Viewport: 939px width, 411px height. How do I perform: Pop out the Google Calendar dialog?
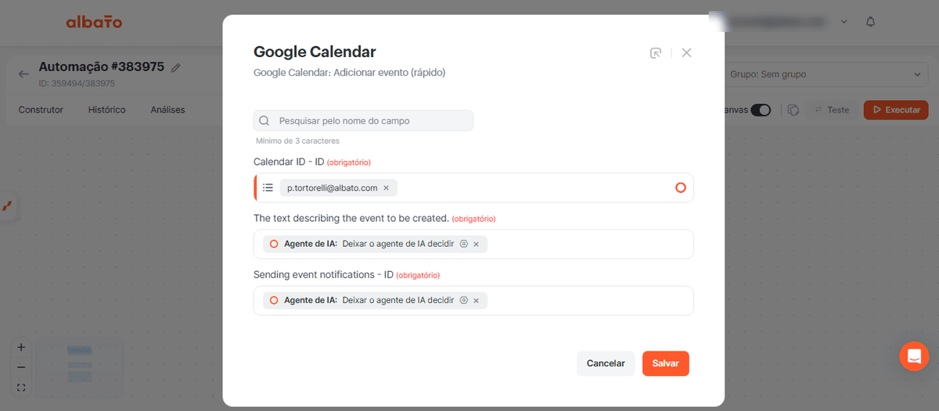656,53
